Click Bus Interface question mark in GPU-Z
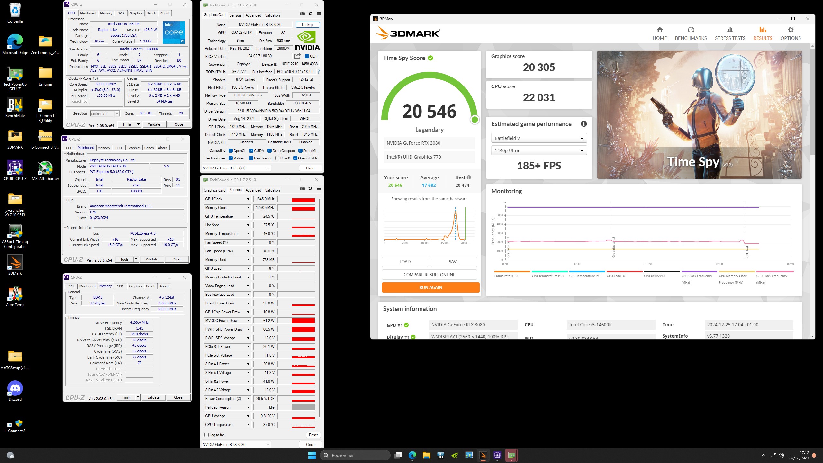Screen dimensions: 823x463 click(x=319, y=72)
